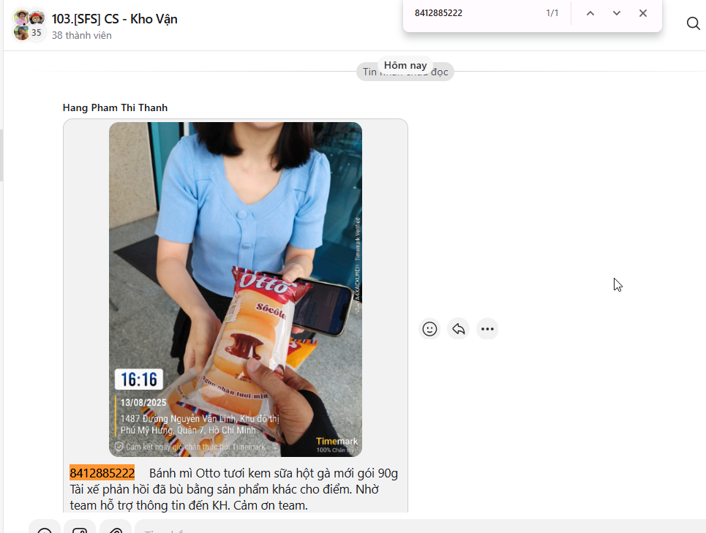Click the message text about Bánh mì Otto
The image size is (706, 533).
coord(233,489)
